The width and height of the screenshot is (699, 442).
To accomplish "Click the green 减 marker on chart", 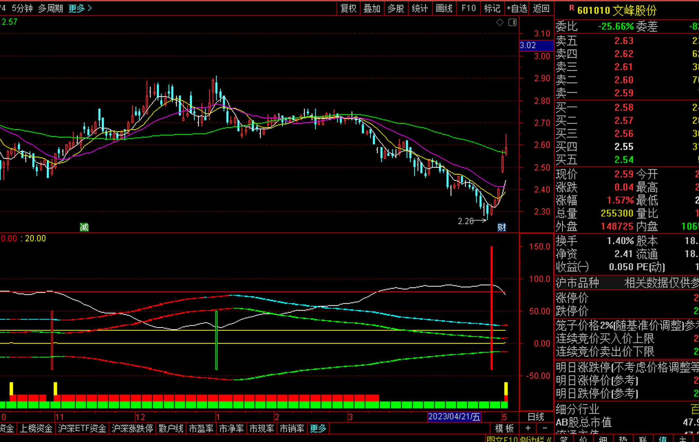I will click(84, 227).
